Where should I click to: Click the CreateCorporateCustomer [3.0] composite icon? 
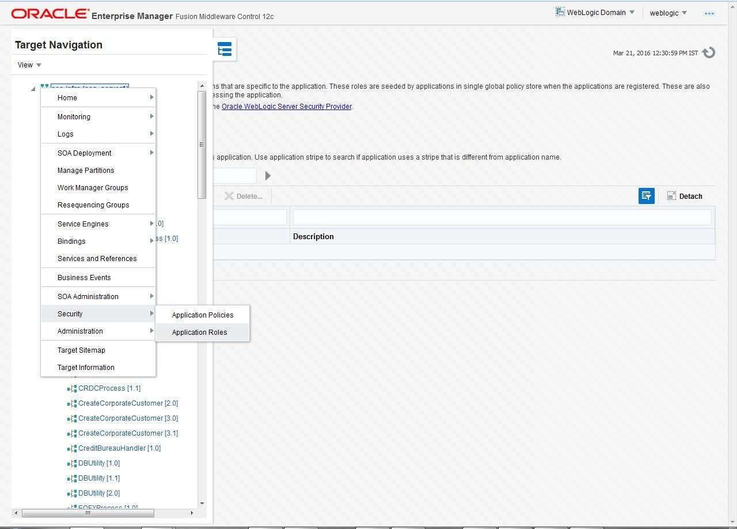click(72, 418)
